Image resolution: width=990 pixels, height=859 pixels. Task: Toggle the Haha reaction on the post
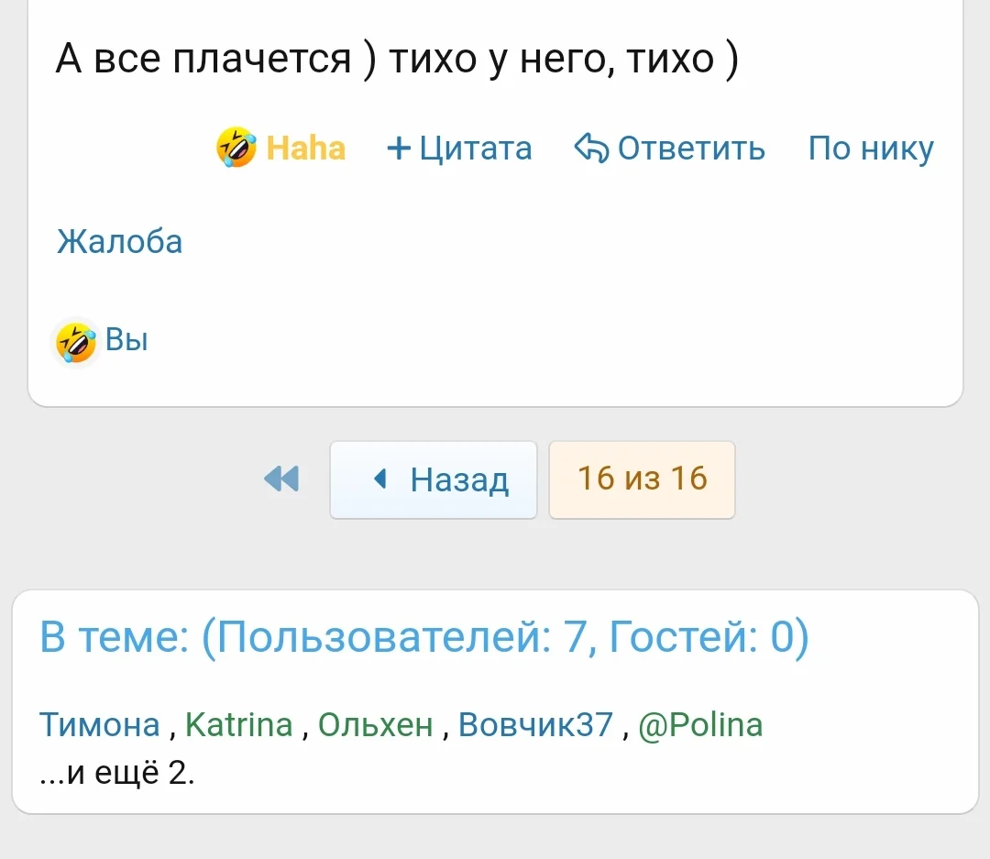coord(305,148)
